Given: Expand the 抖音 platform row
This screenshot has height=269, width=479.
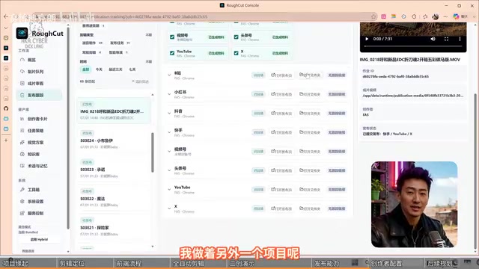Looking at the screenshot, I should 169,113.
